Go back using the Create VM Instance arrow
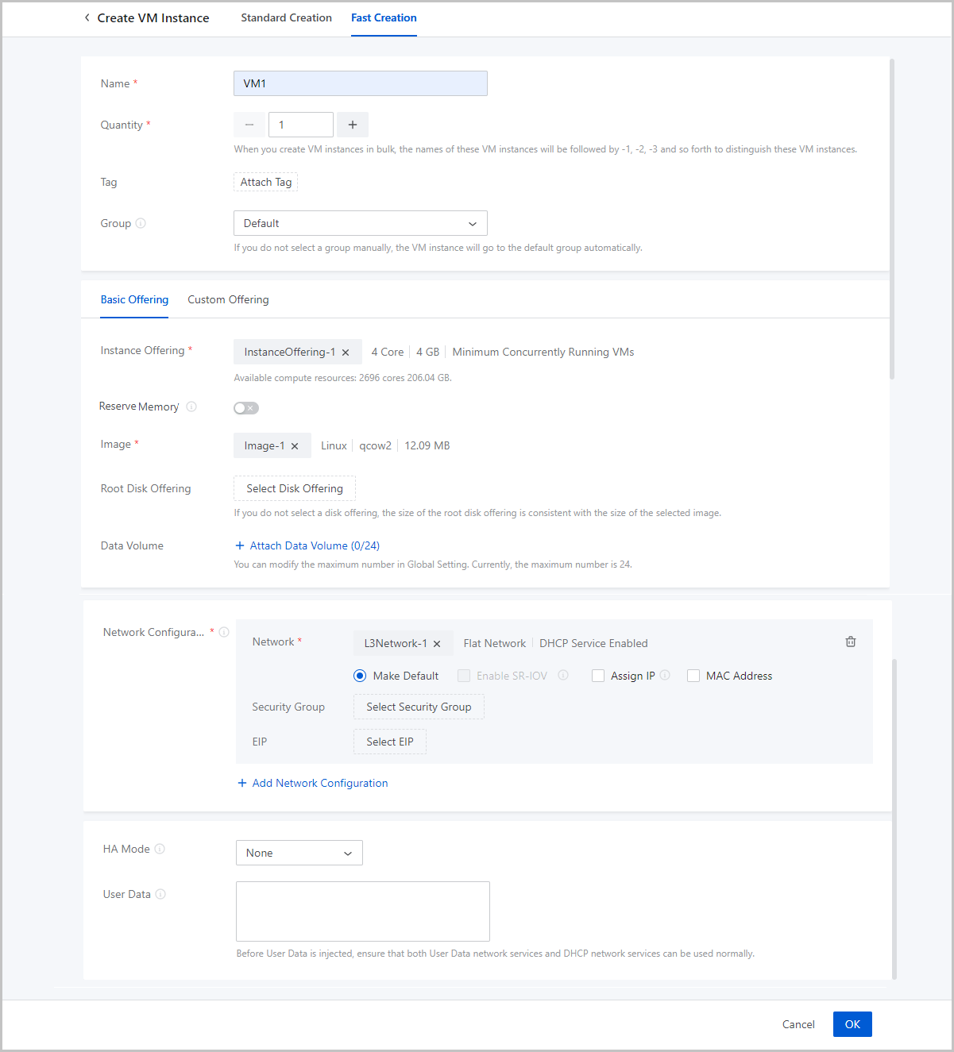The height and width of the screenshot is (1052, 954). click(87, 17)
